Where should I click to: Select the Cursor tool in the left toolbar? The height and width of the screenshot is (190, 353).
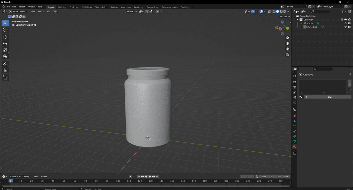tap(5, 30)
